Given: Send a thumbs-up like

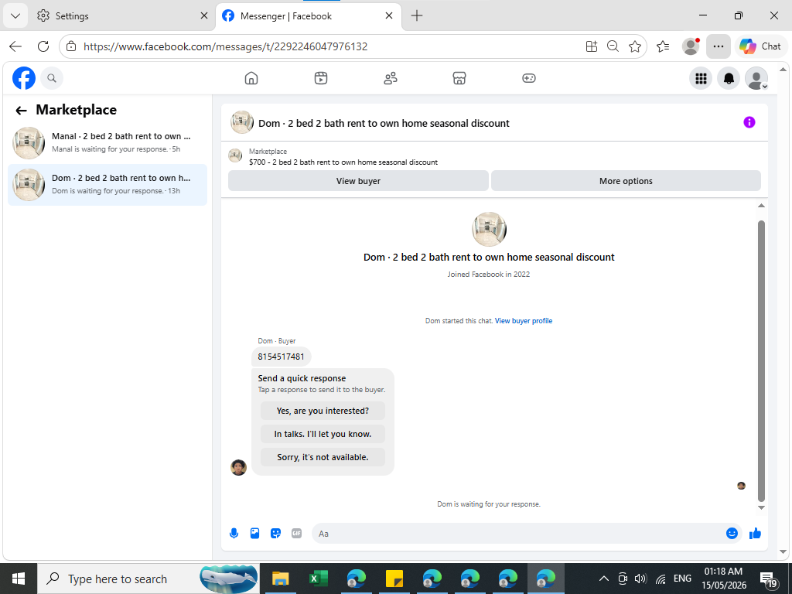Looking at the screenshot, I should coord(755,534).
